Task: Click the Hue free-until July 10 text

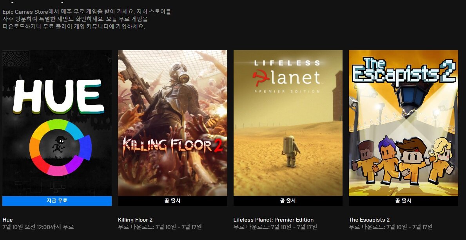Action: [38, 227]
